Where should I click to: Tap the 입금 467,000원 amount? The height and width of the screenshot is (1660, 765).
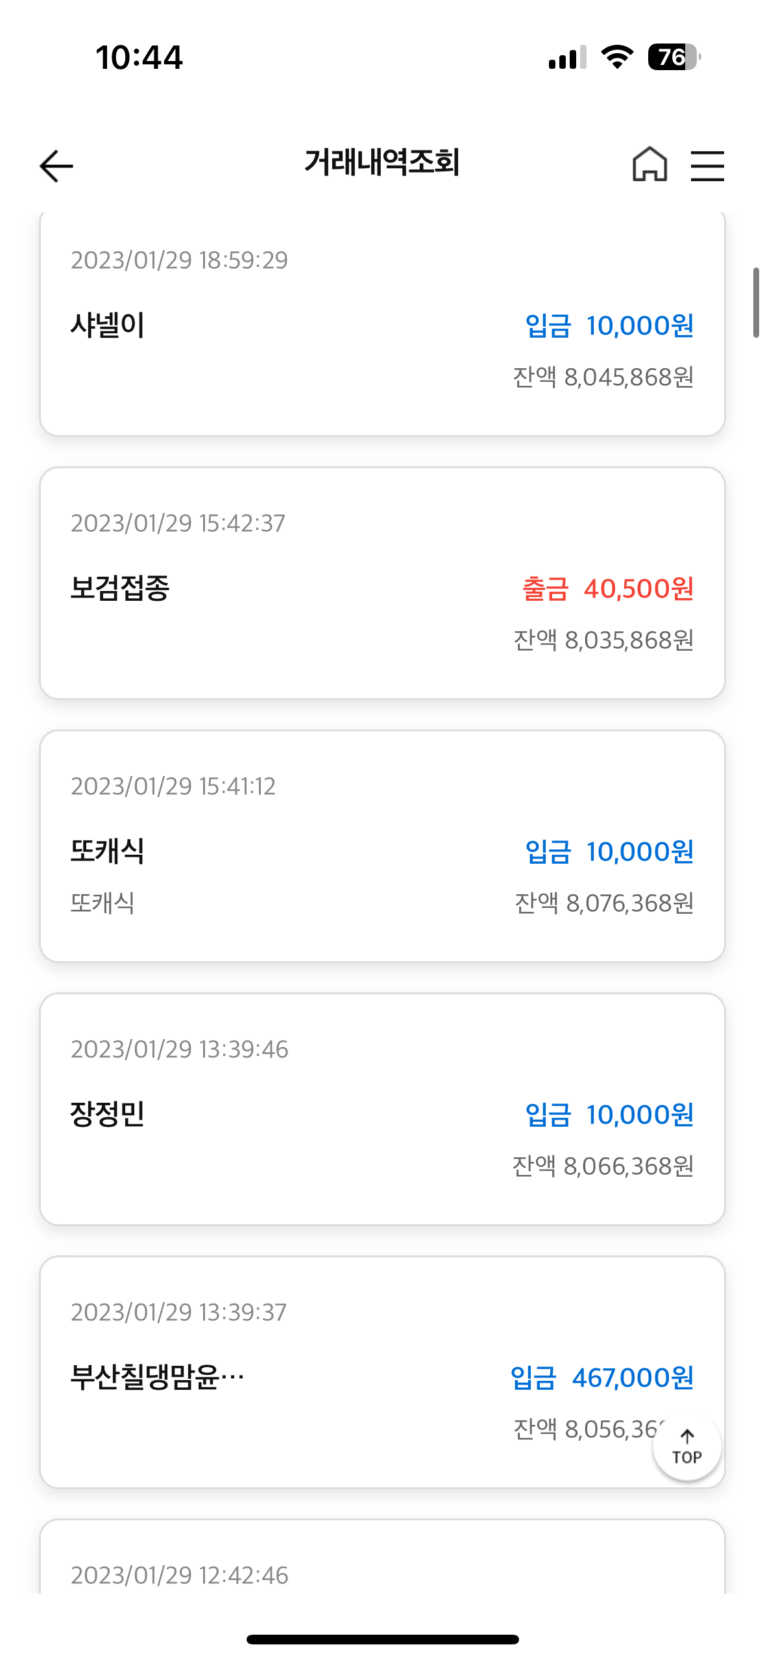pos(602,1377)
